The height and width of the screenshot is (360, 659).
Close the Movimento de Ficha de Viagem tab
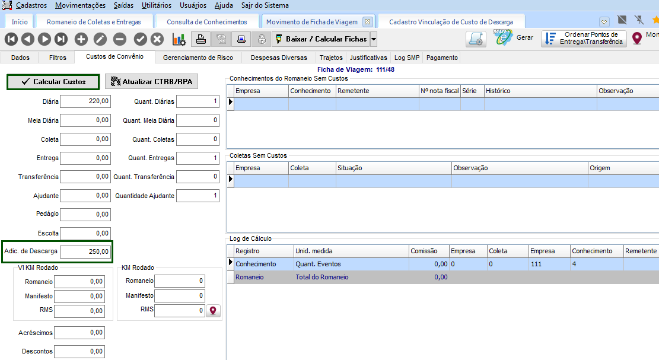click(367, 22)
